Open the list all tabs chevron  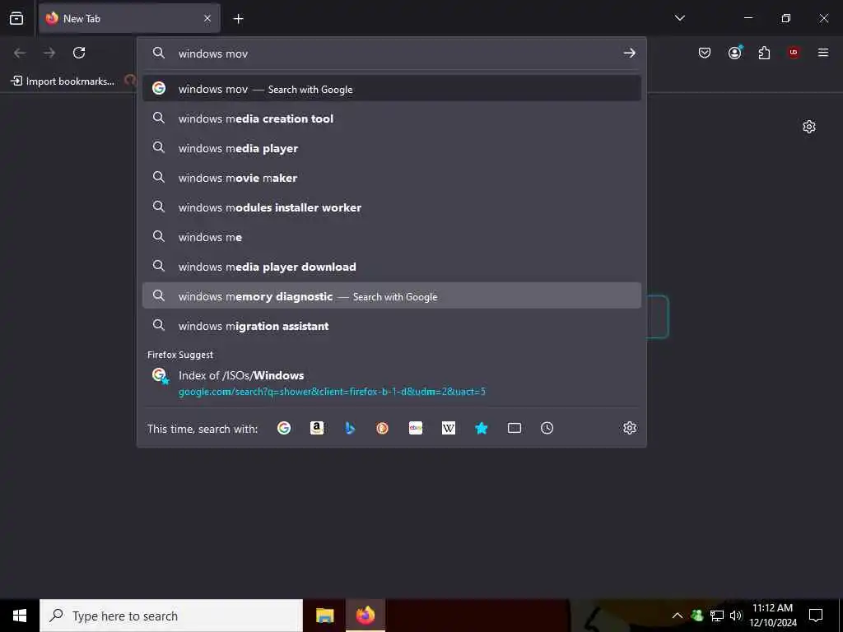[x=679, y=18]
